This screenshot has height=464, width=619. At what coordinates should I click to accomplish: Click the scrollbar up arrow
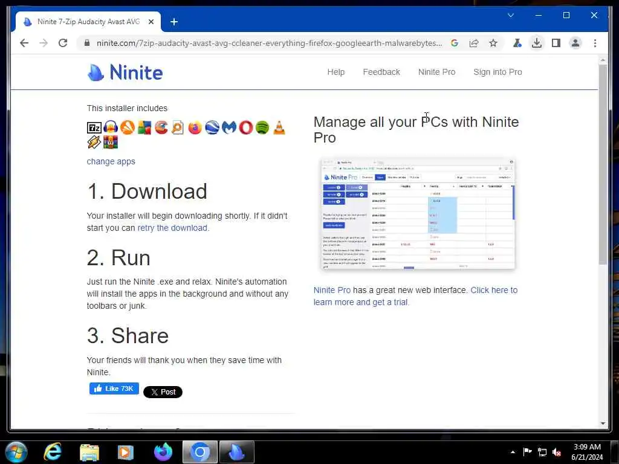(603, 60)
